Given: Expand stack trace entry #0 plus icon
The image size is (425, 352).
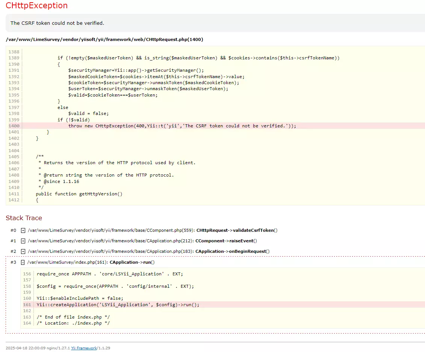Looking at the screenshot, I should pos(23,230).
